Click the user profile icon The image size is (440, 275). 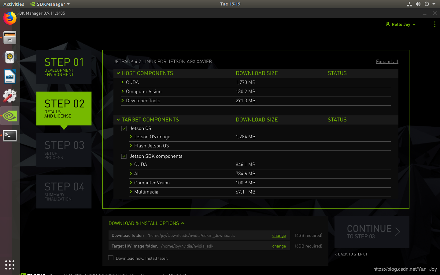(x=388, y=24)
